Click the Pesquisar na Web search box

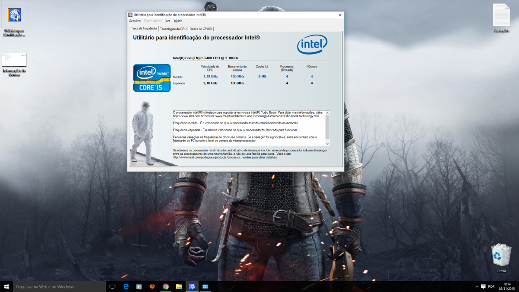point(59,286)
